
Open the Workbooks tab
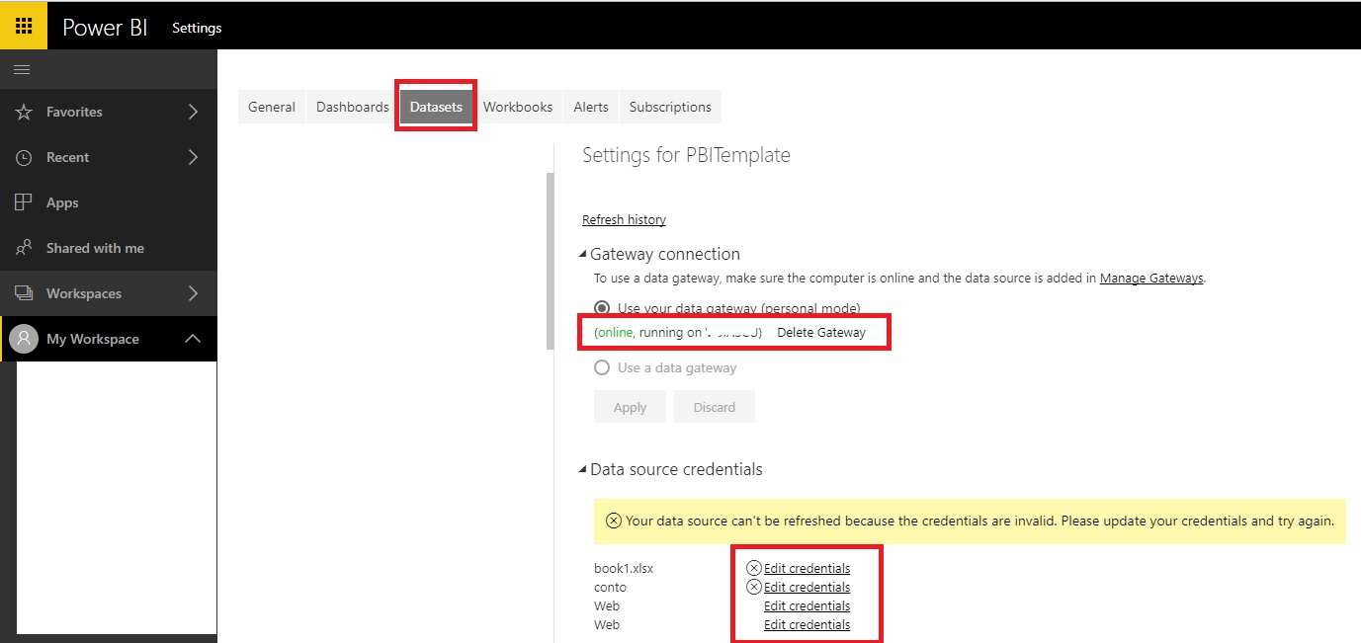click(x=518, y=107)
